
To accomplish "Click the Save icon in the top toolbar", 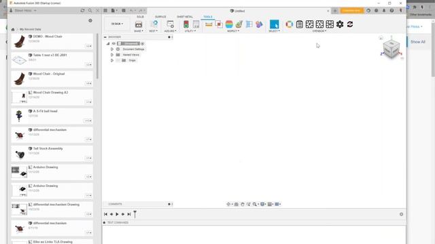I will 124,11.
